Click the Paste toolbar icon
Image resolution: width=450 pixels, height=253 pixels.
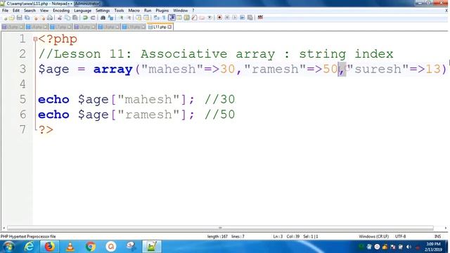click(75, 18)
